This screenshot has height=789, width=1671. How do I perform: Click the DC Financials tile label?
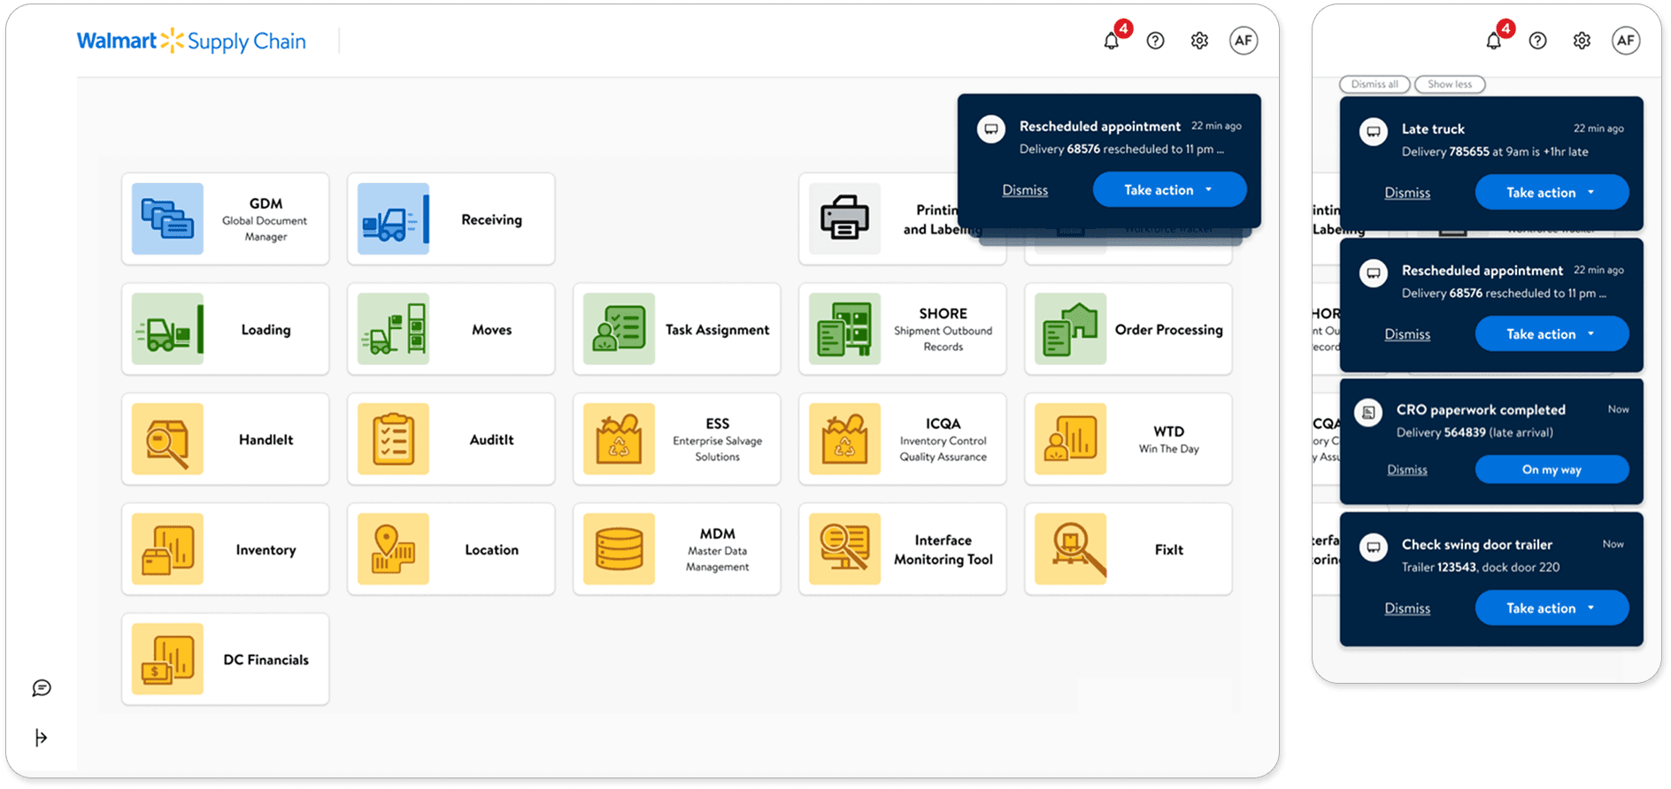click(x=266, y=660)
